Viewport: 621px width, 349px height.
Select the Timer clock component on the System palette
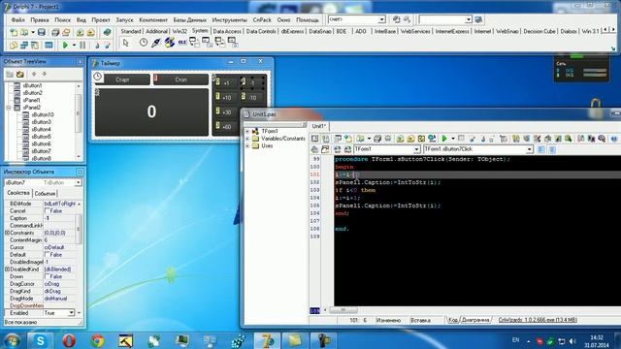[x=144, y=42]
